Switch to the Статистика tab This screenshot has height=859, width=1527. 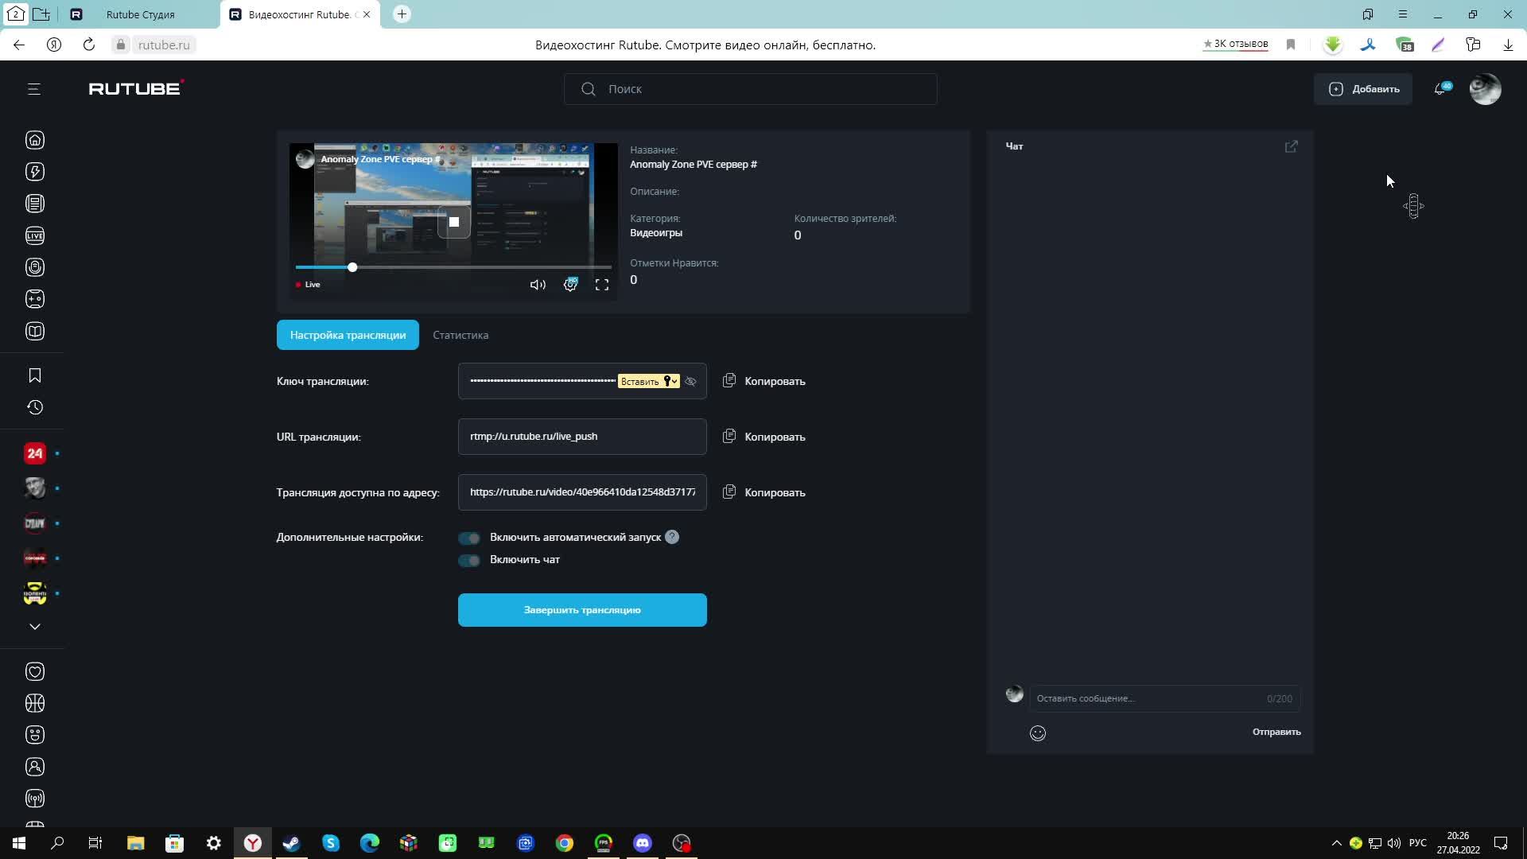[460, 335]
